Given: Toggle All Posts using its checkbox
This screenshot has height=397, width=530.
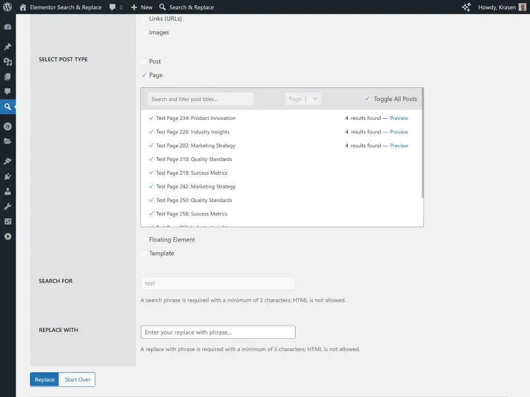Looking at the screenshot, I should pyautogui.click(x=367, y=98).
